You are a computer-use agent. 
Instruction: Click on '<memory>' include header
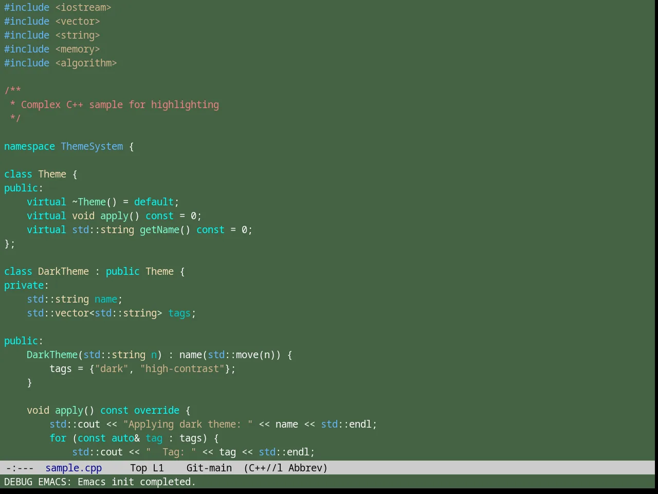point(78,49)
